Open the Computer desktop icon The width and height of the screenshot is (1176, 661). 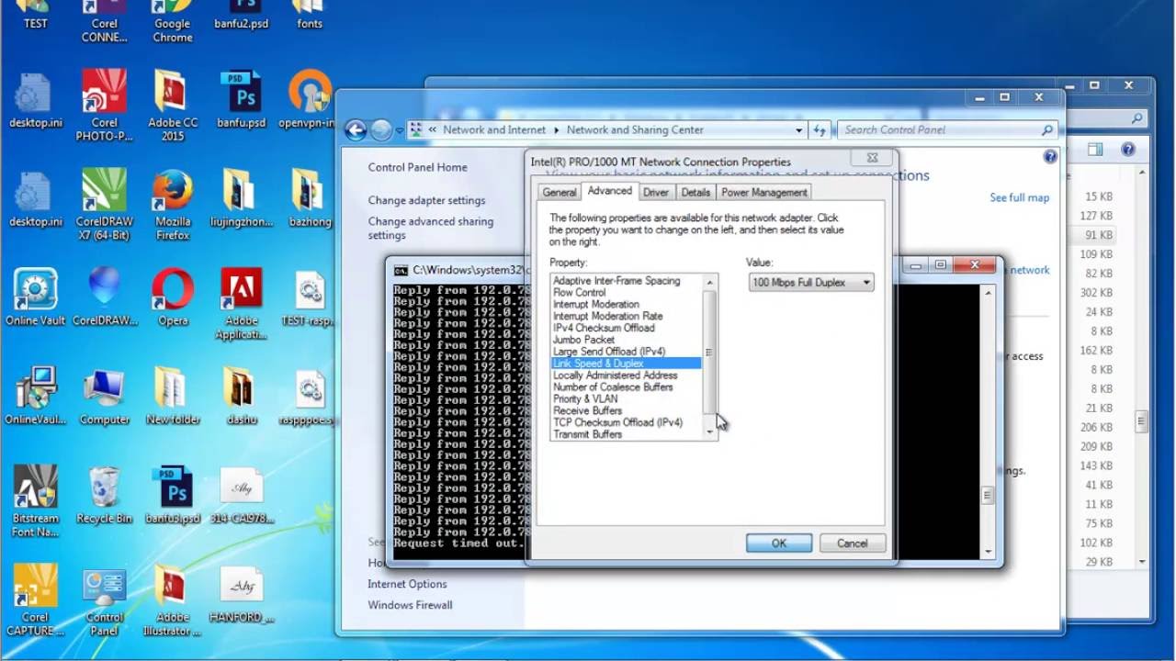(105, 397)
